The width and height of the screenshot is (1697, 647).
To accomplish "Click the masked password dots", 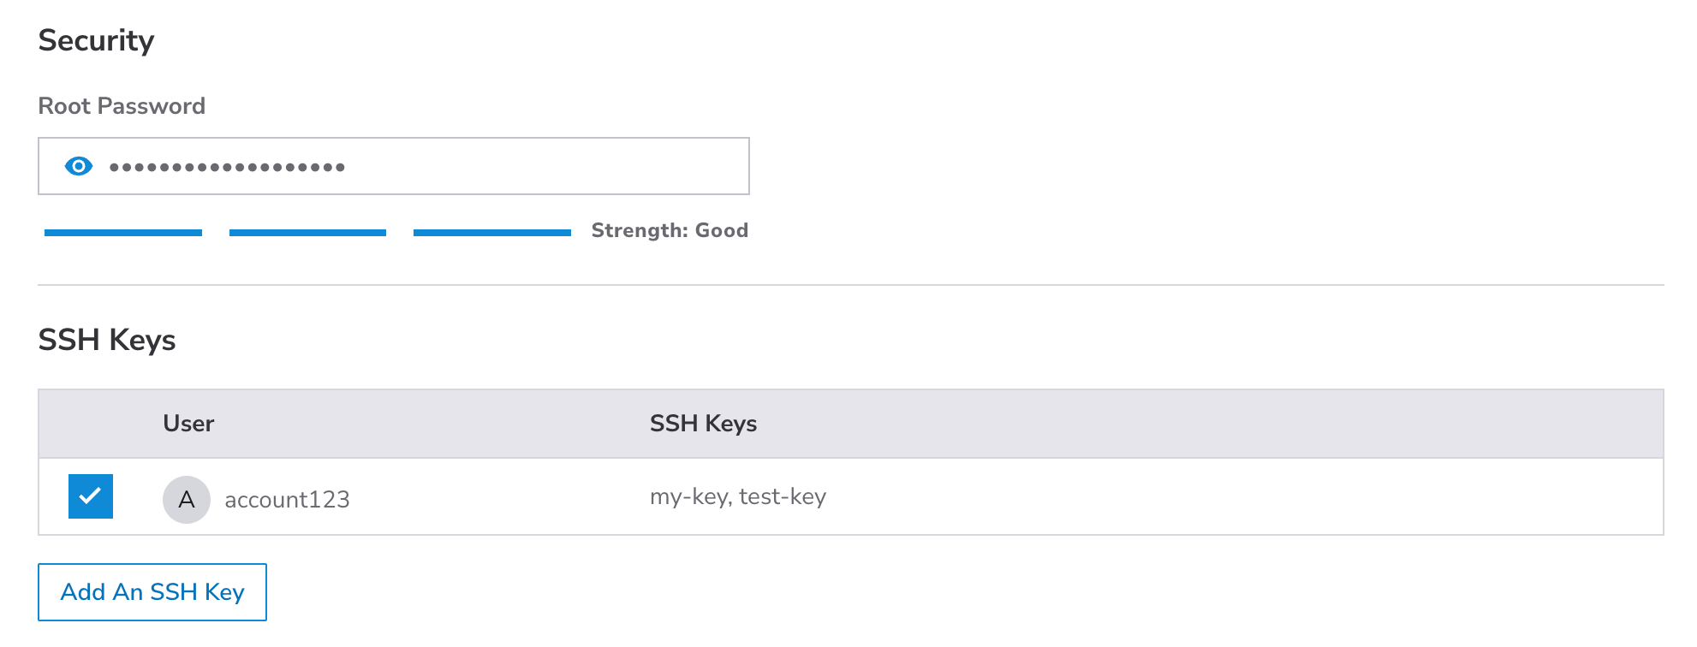I will click(227, 167).
